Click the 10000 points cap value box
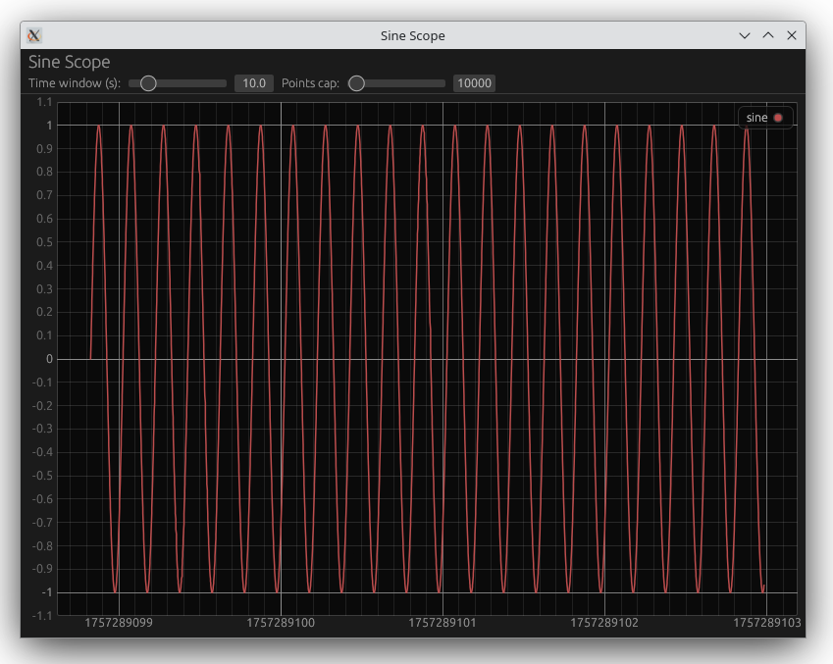The image size is (833, 664). [x=475, y=83]
